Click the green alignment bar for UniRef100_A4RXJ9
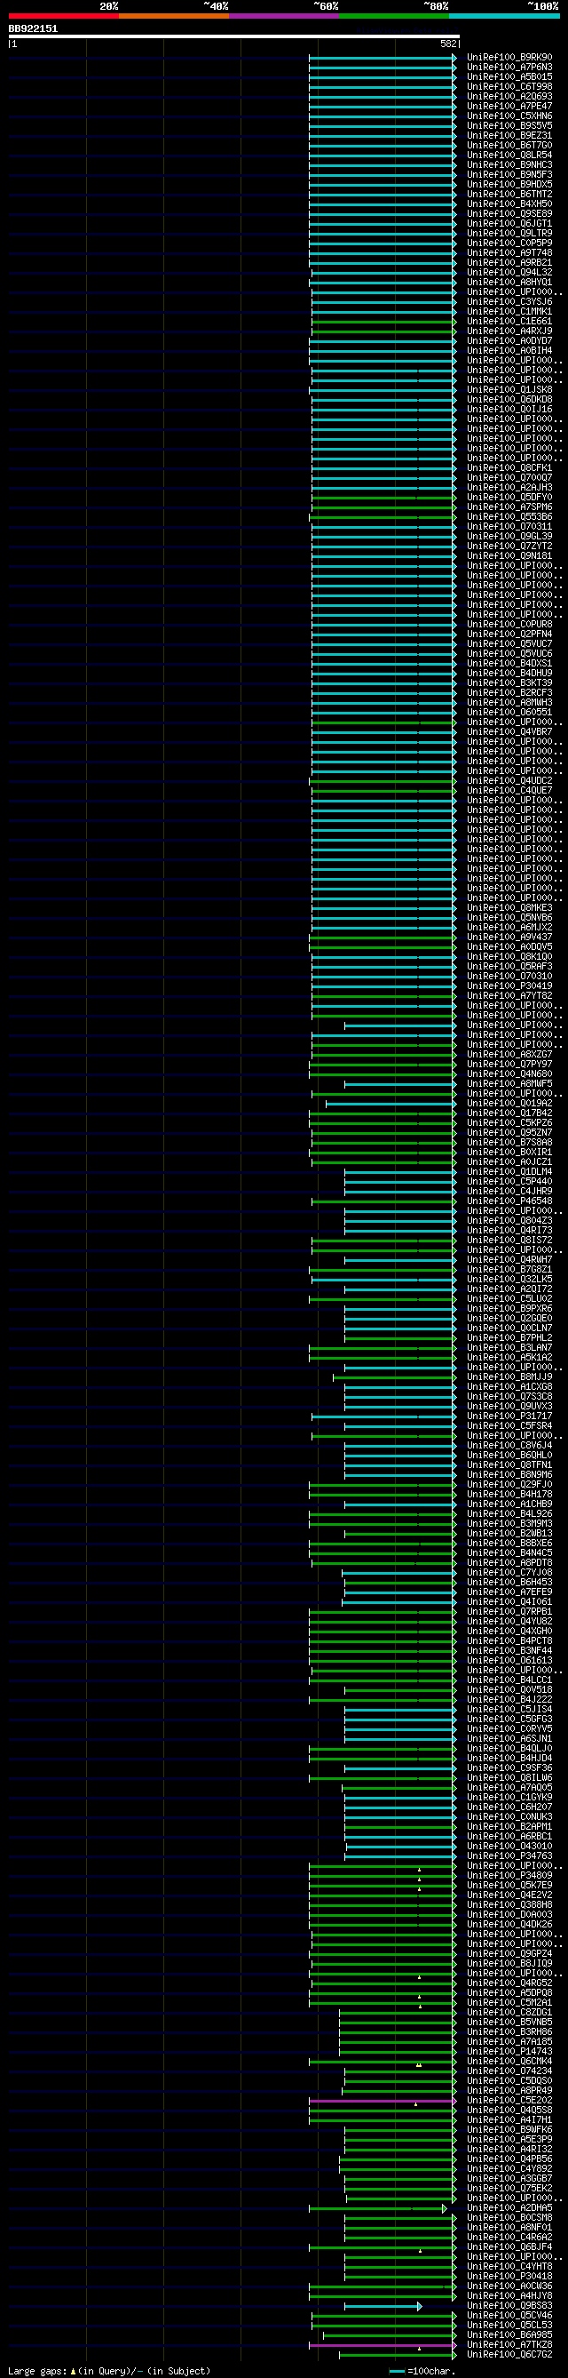568x2378 pixels. click(383, 331)
